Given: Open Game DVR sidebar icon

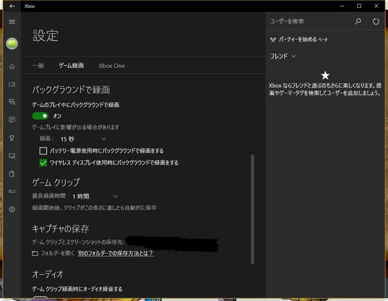Looking at the screenshot, I should pyautogui.click(x=12, y=156).
